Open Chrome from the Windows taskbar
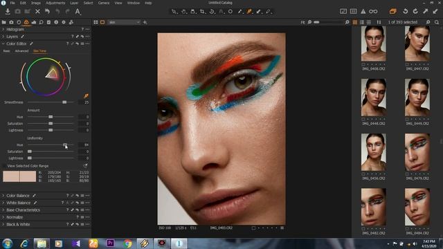This screenshot has height=249, width=443. point(127,243)
